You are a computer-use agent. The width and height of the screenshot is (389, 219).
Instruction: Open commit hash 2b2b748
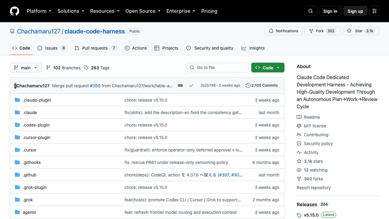click(208, 85)
